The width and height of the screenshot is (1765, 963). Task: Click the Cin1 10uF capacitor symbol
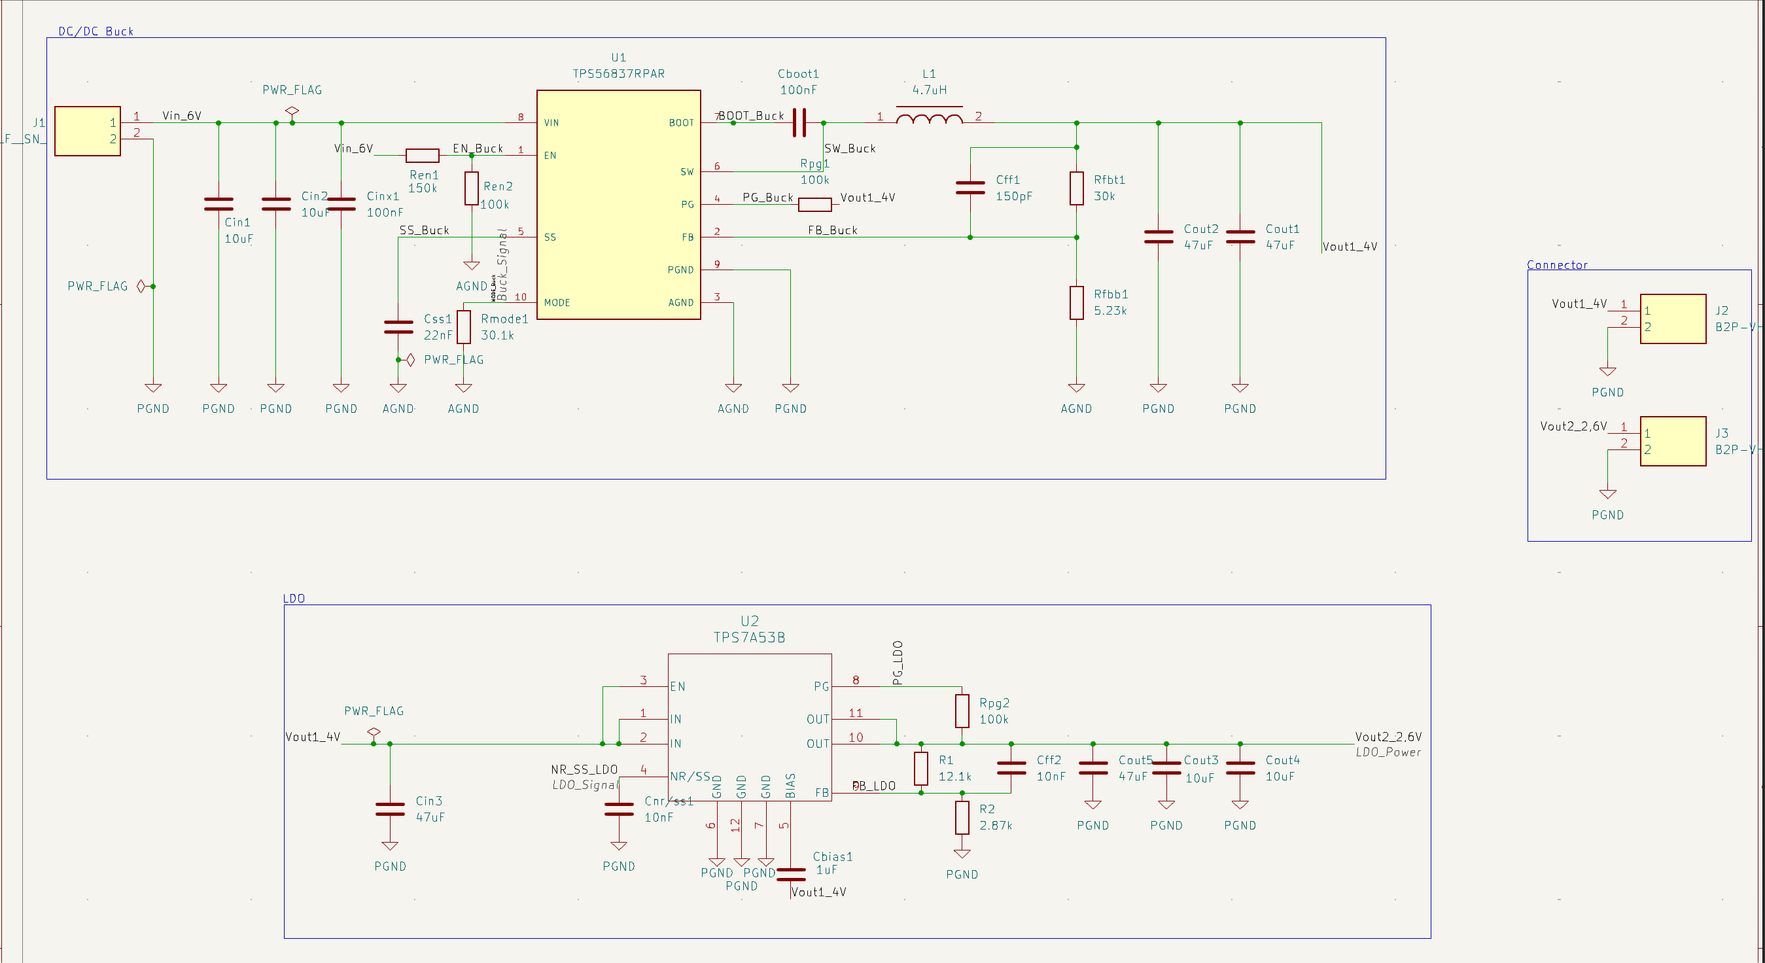point(218,203)
